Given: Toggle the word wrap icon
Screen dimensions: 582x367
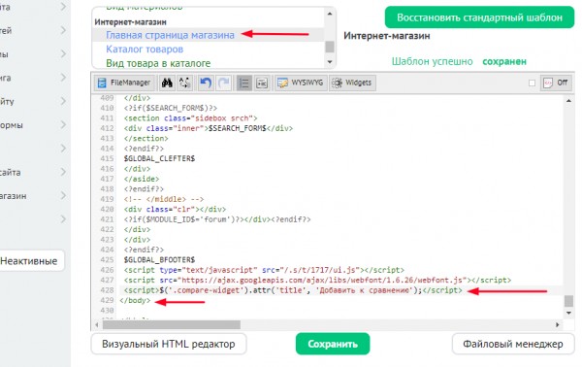Looking at the screenshot, I should (x=262, y=83).
